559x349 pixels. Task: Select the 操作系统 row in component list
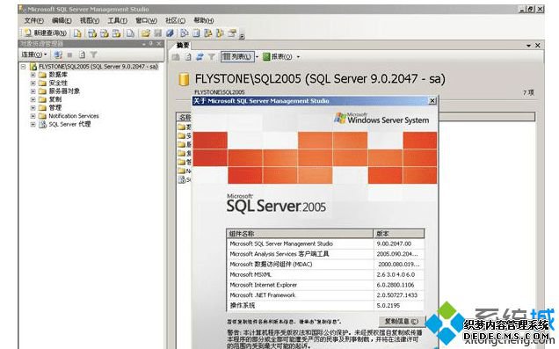point(325,306)
